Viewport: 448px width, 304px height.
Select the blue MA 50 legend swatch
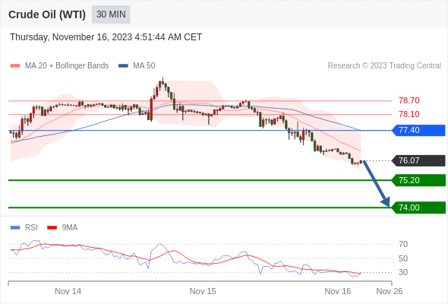123,66
